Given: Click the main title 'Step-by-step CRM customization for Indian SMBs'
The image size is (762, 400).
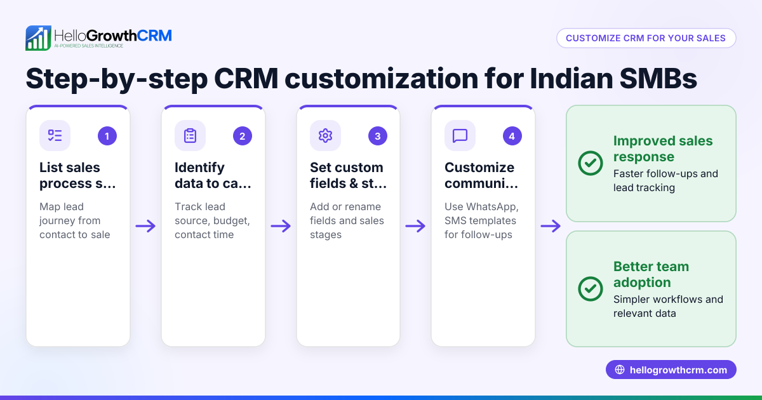Looking at the screenshot, I should [x=361, y=79].
